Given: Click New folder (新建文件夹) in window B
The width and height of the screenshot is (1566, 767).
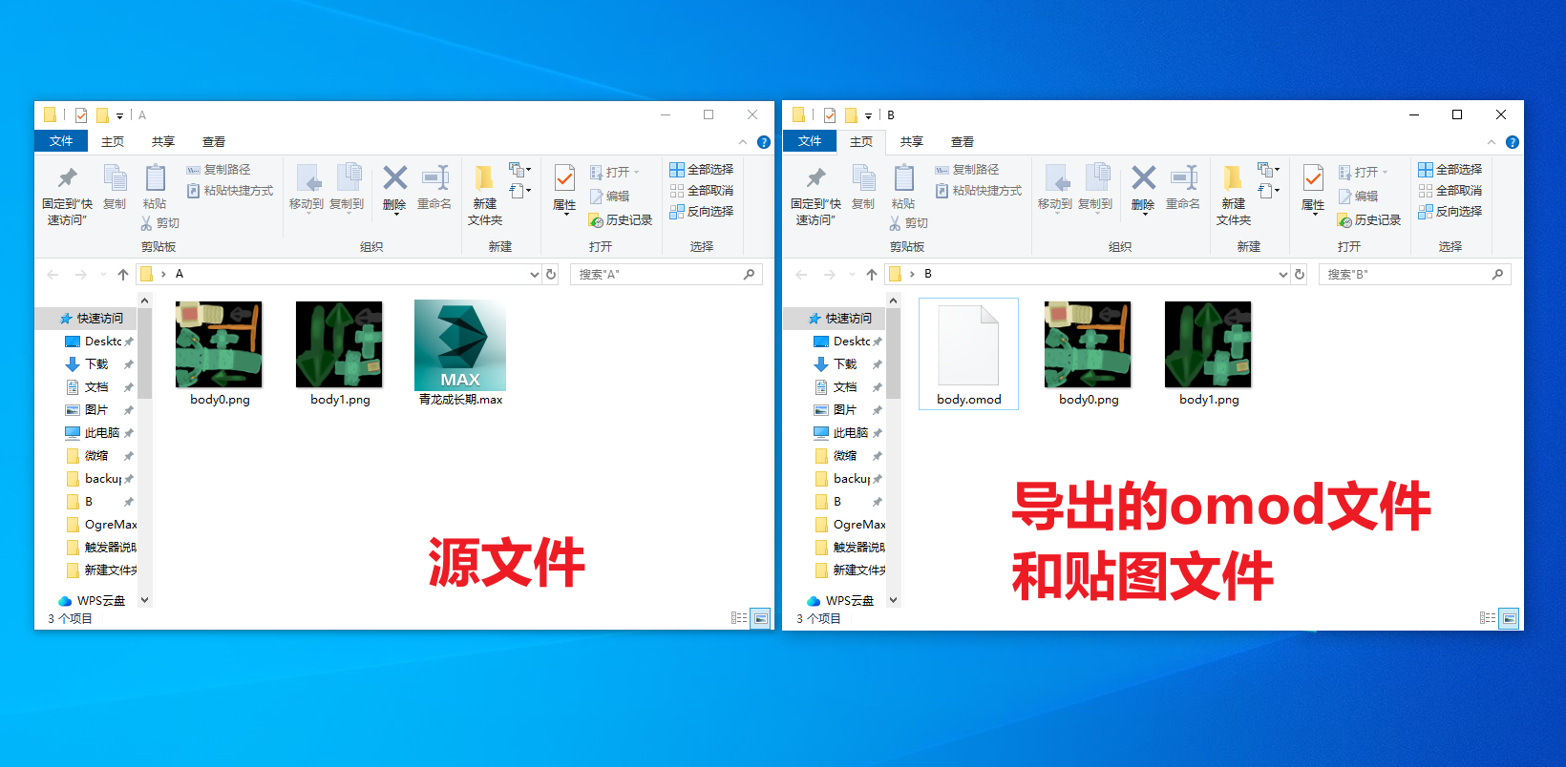Looking at the screenshot, I should (x=1234, y=196).
